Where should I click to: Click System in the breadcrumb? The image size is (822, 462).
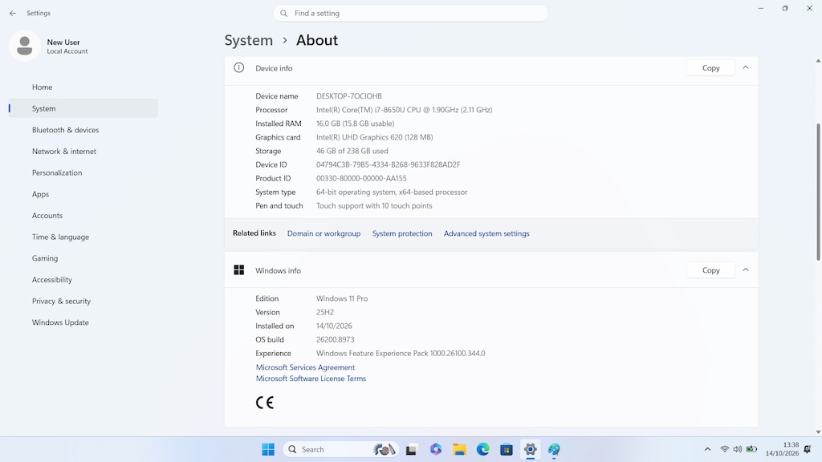tap(249, 40)
